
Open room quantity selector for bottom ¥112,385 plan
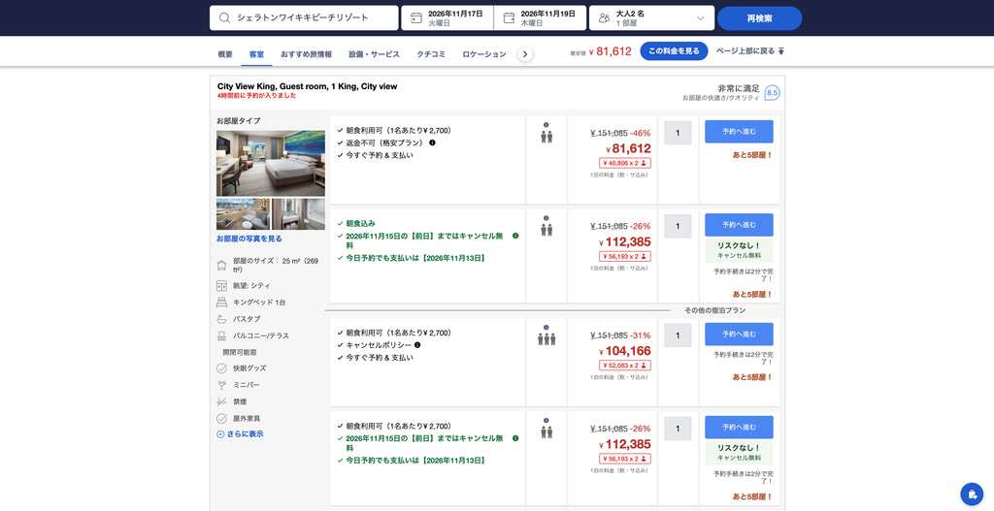click(x=678, y=429)
